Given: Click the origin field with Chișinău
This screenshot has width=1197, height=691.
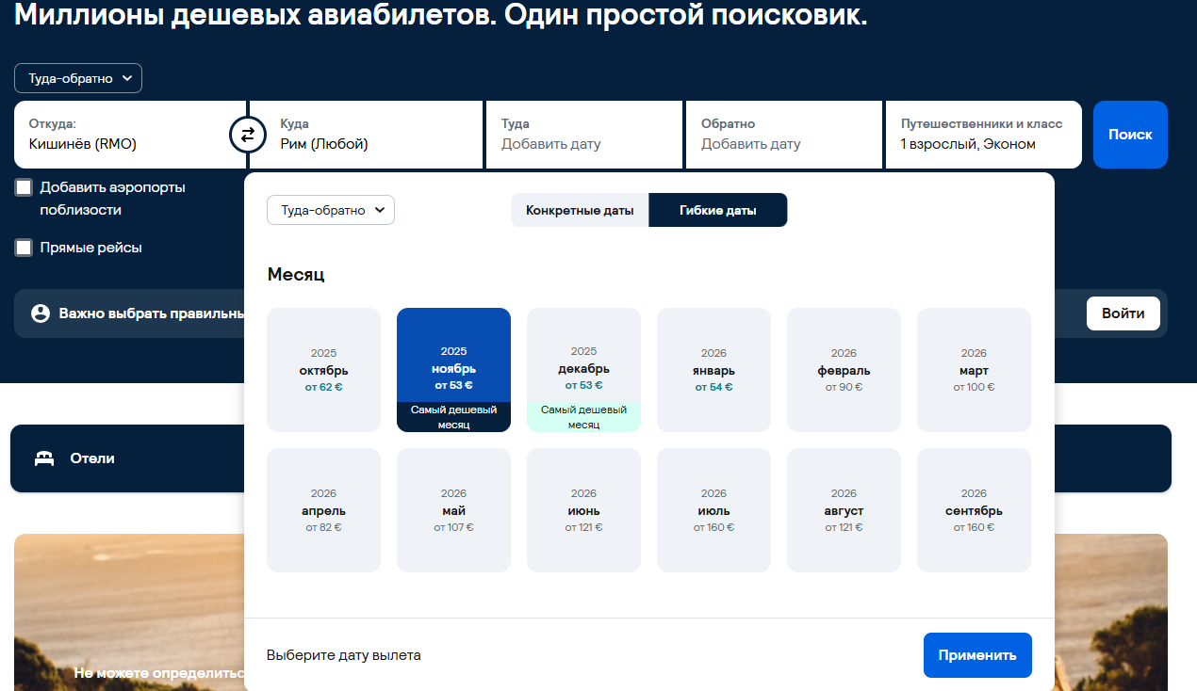Looking at the screenshot, I should 123,135.
